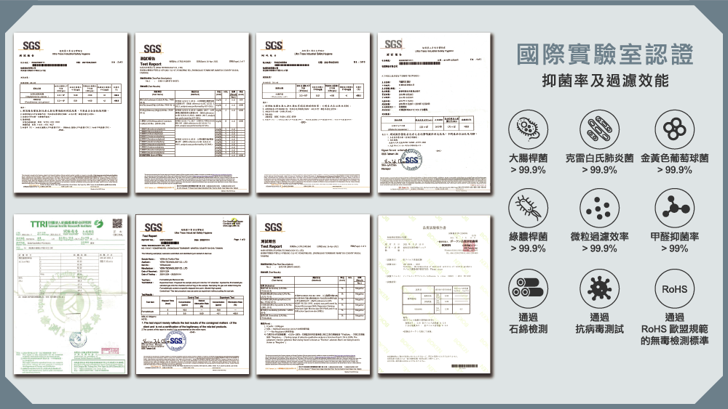
Task: Click the SGS stamp on bottom second report
Action: [x=176, y=341]
